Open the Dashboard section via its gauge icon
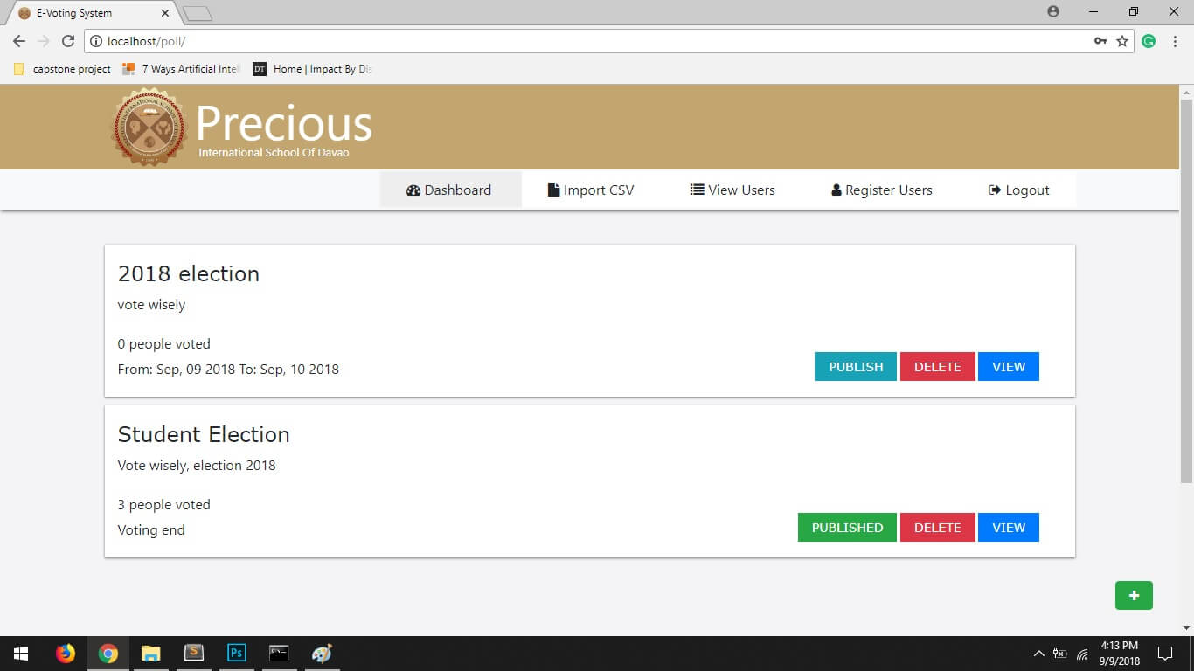 tap(412, 190)
